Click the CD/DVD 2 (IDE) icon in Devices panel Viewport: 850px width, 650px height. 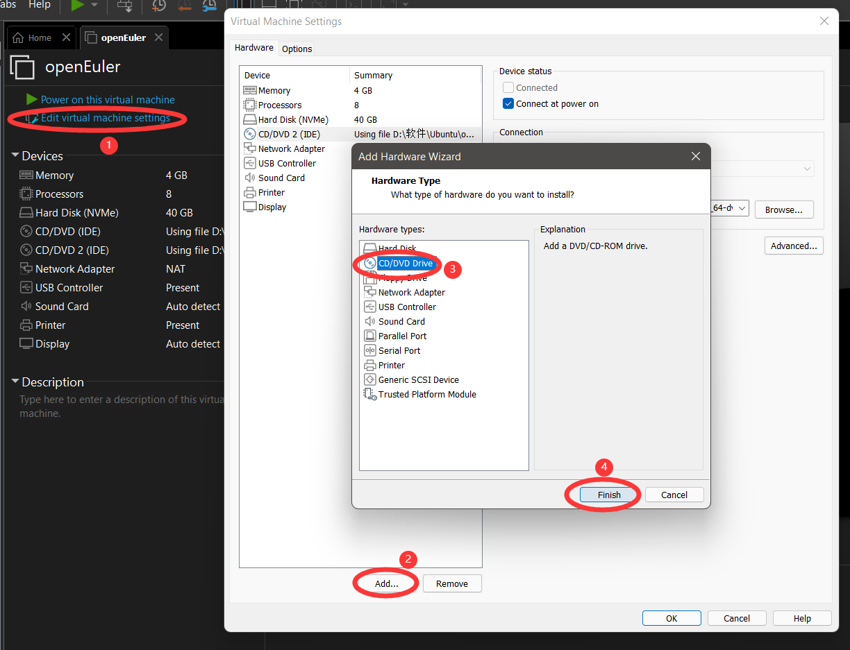(x=26, y=250)
